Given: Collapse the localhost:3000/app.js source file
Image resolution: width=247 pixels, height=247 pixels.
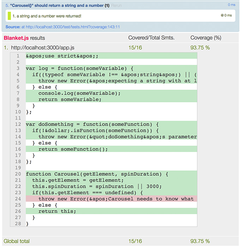Looking at the screenshot, I should tap(43, 48).
